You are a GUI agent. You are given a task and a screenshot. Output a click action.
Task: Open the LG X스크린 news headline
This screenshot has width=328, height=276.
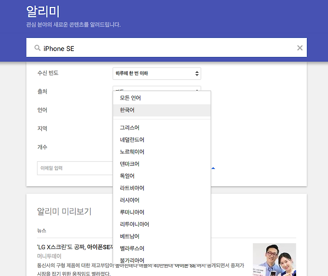(75, 247)
